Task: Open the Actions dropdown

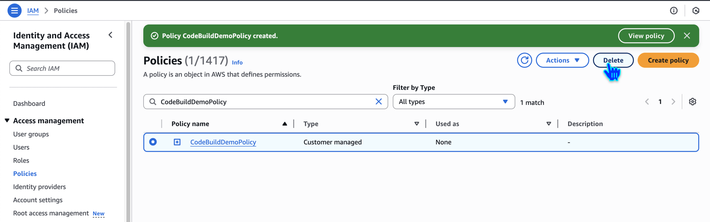Action: (x=562, y=60)
